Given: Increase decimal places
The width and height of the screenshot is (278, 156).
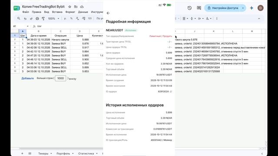Looking at the screenshot, I should [x=83, y=18].
